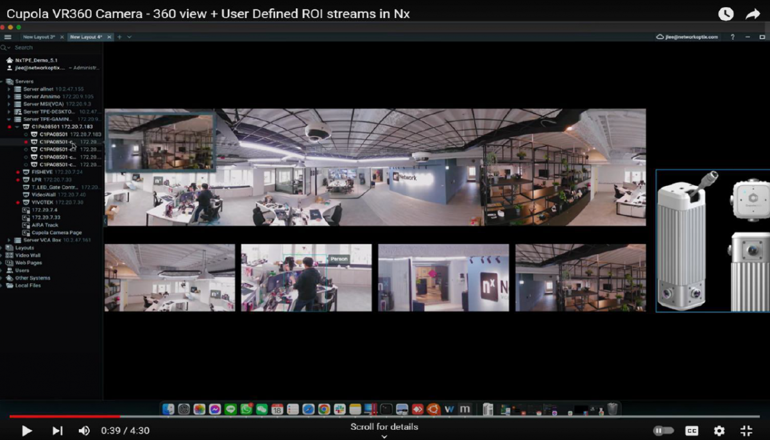
Task: Close the New Layout 3 tab
Action: (62, 37)
